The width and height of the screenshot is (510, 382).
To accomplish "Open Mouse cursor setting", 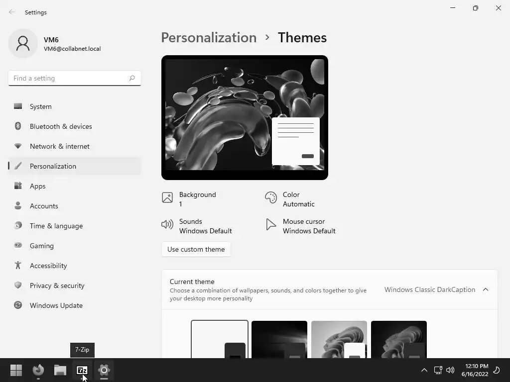I will tap(300, 226).
